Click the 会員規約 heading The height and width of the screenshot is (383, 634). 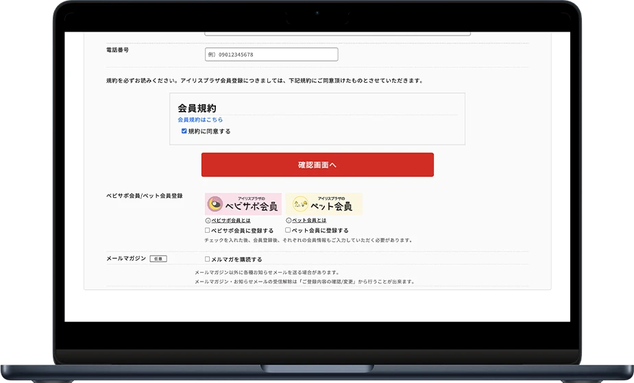tap(197, 108)
